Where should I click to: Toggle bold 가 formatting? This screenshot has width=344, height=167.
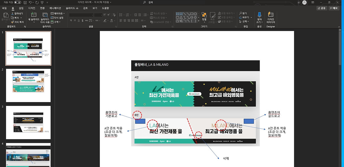pos(71,21)
